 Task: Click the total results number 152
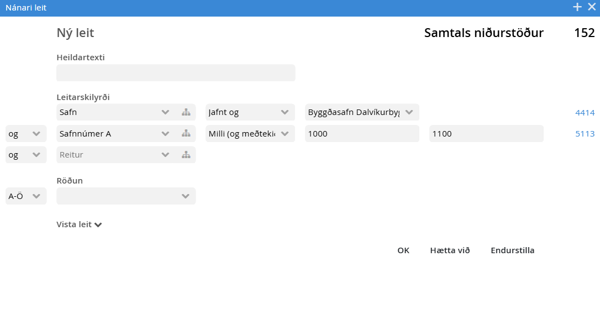[585, 33]
